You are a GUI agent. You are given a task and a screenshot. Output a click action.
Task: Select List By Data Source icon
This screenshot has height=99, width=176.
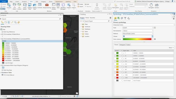tap(5, 22)
